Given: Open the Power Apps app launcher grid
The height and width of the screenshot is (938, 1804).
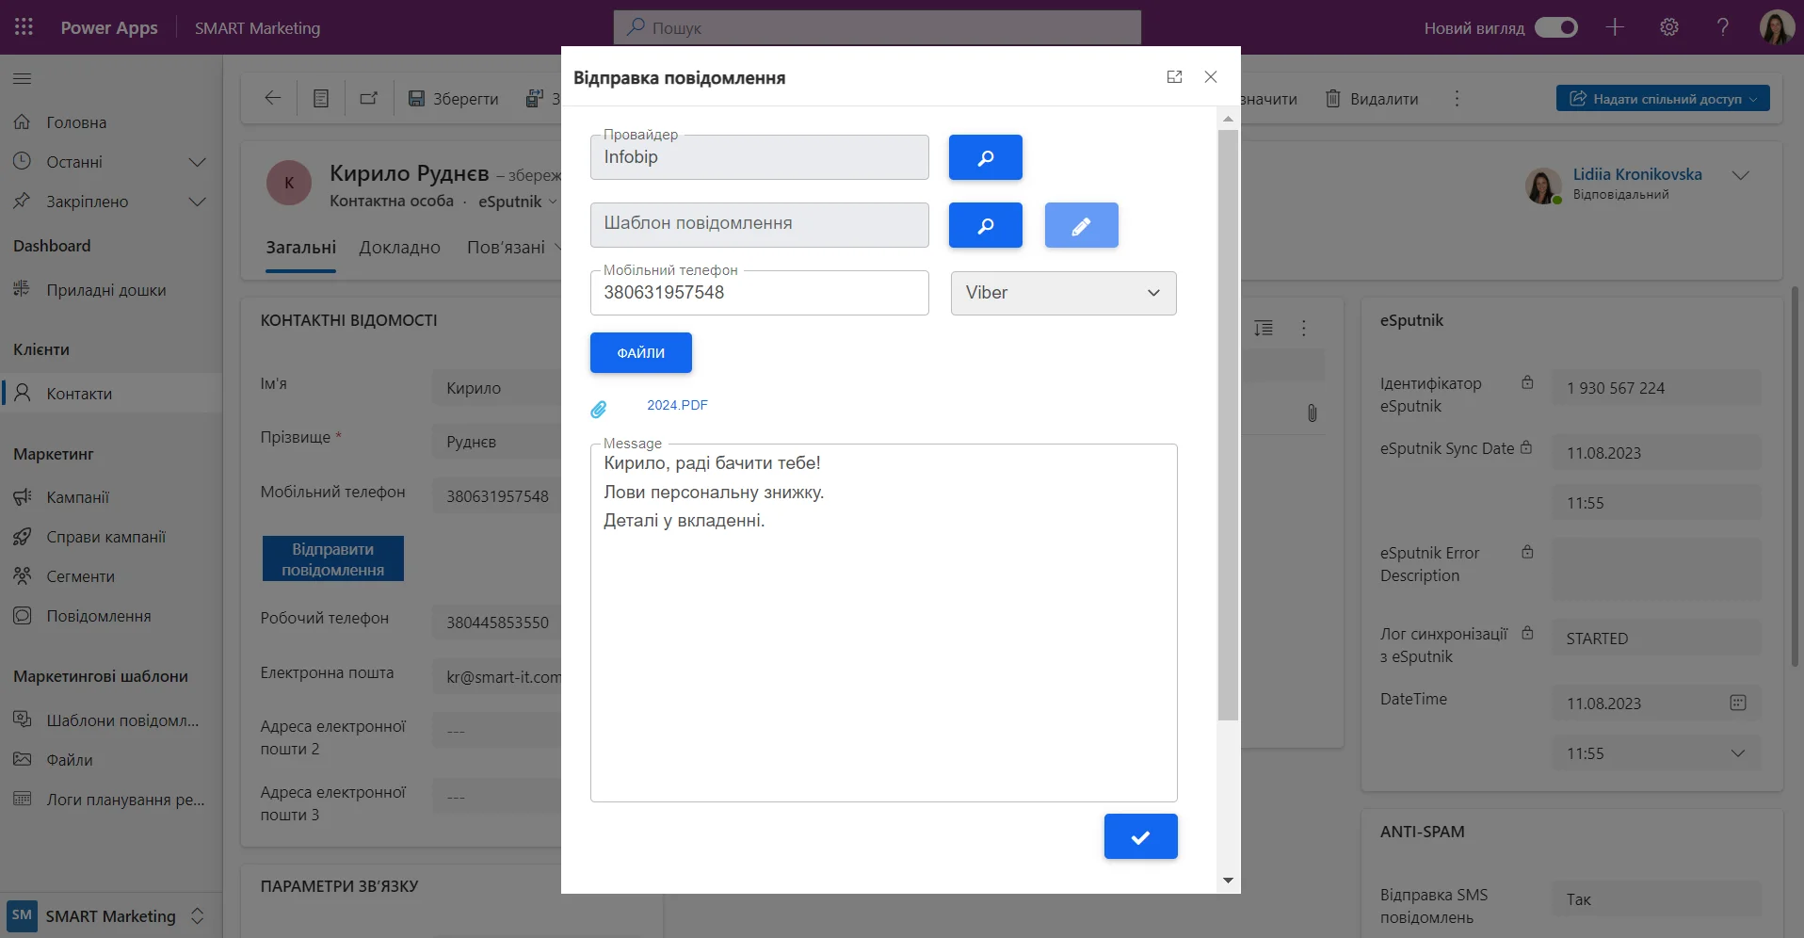Looking at the screenshot, I should point(24,27).
